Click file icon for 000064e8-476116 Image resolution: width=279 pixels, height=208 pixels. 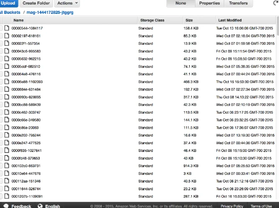tap(7, 74)
